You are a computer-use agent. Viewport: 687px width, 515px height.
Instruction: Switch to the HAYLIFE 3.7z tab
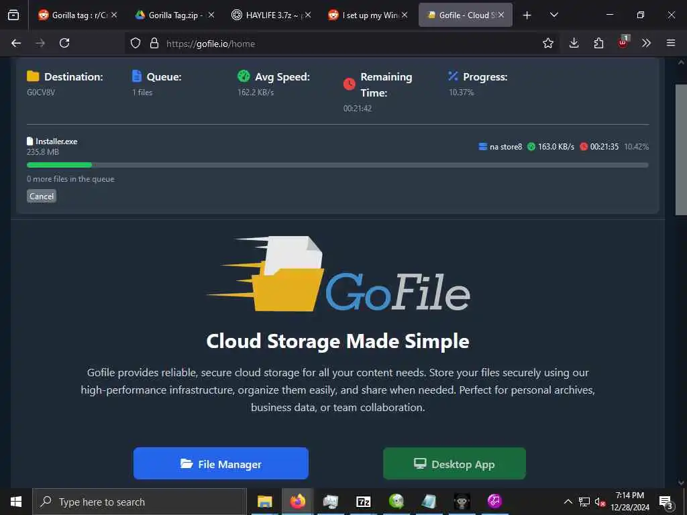(x=271, y=15)
